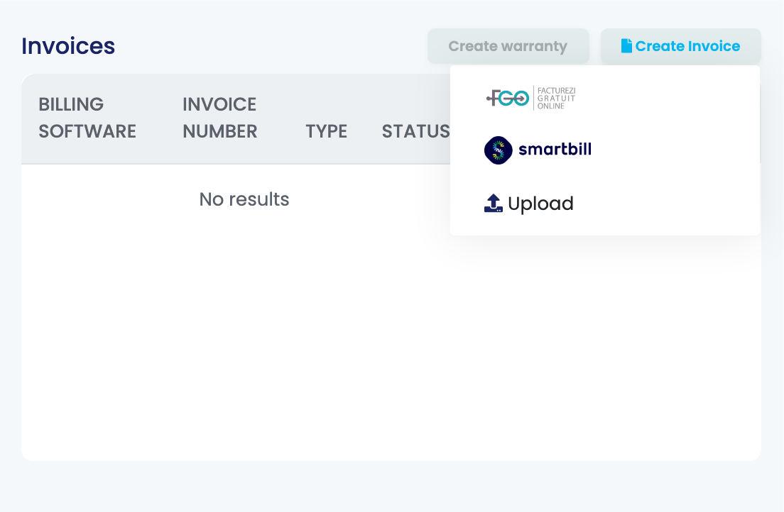Click the document icon in Create Invoice
Viewport: 784px width, 512px height.
click(626, 46)
